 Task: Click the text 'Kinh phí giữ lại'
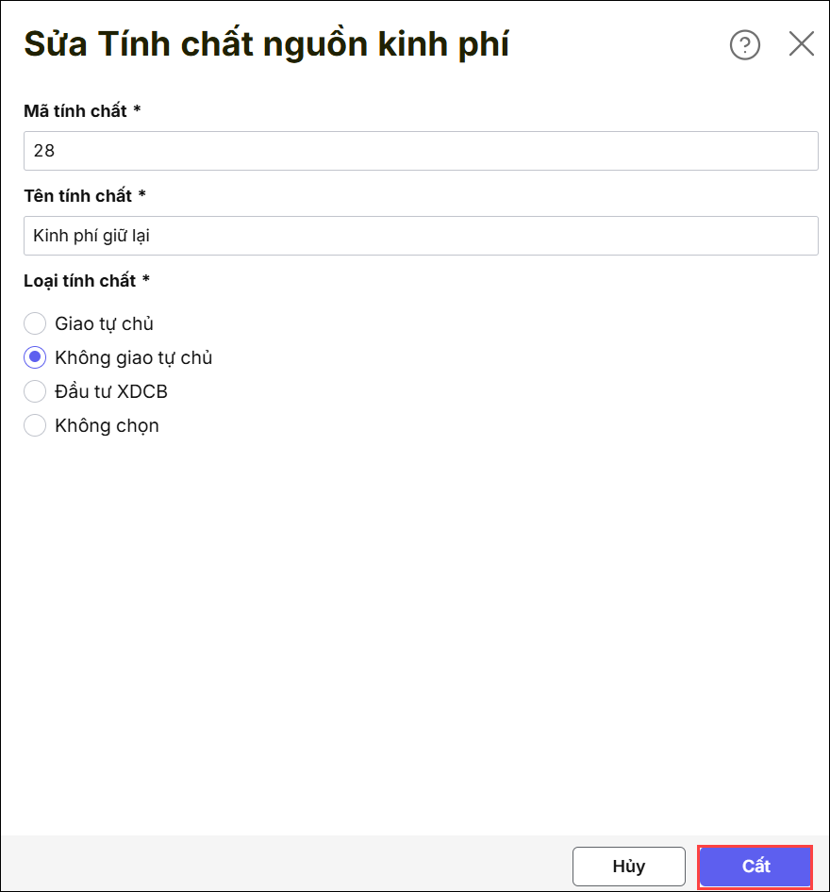coord(91,236)
